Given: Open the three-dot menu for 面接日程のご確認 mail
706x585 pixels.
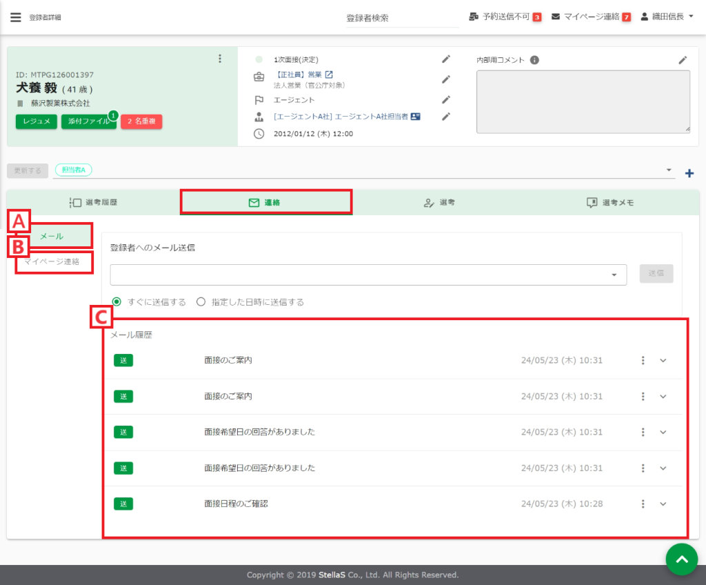Looking at the screenshot, I should [643, 504].
